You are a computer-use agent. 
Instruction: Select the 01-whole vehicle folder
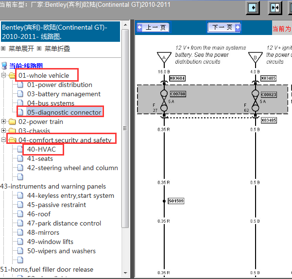click(x=44, y=75)
